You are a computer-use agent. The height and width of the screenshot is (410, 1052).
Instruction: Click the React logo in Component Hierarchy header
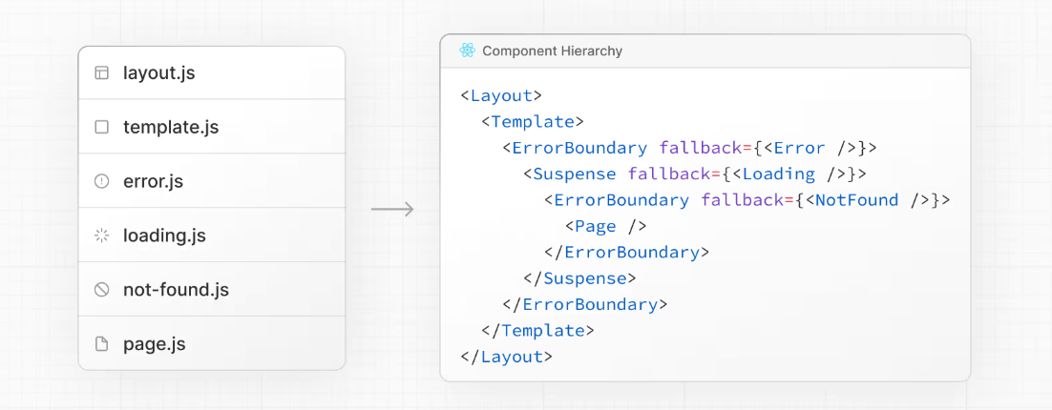coord(467,51)
